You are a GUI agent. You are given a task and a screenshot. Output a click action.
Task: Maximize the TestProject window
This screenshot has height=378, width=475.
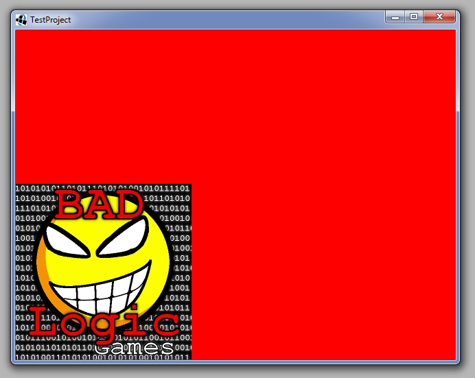[414, 17]
